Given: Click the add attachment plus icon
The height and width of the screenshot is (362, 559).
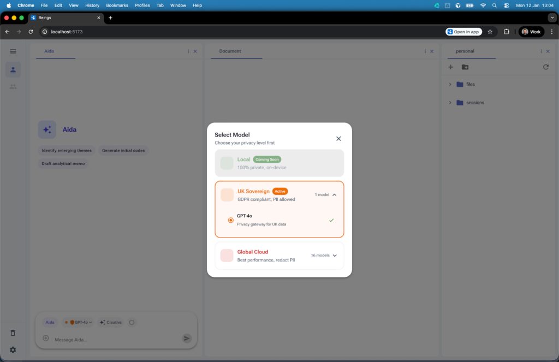Looking at the screenshot, I should 46,339.
